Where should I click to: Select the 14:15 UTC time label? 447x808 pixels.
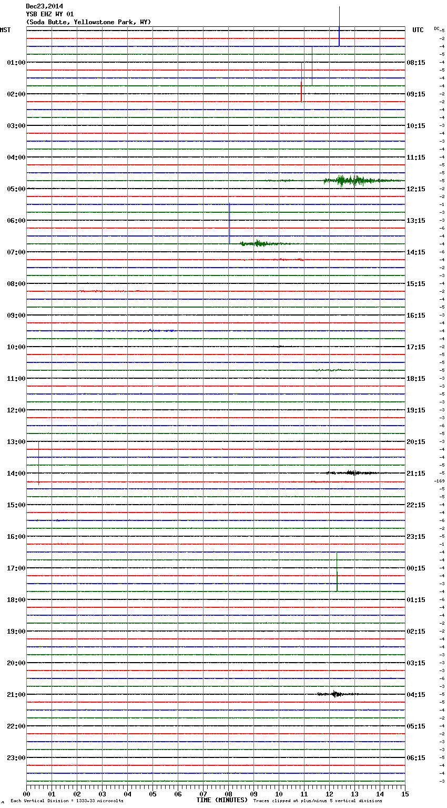[x=416, y=252]
